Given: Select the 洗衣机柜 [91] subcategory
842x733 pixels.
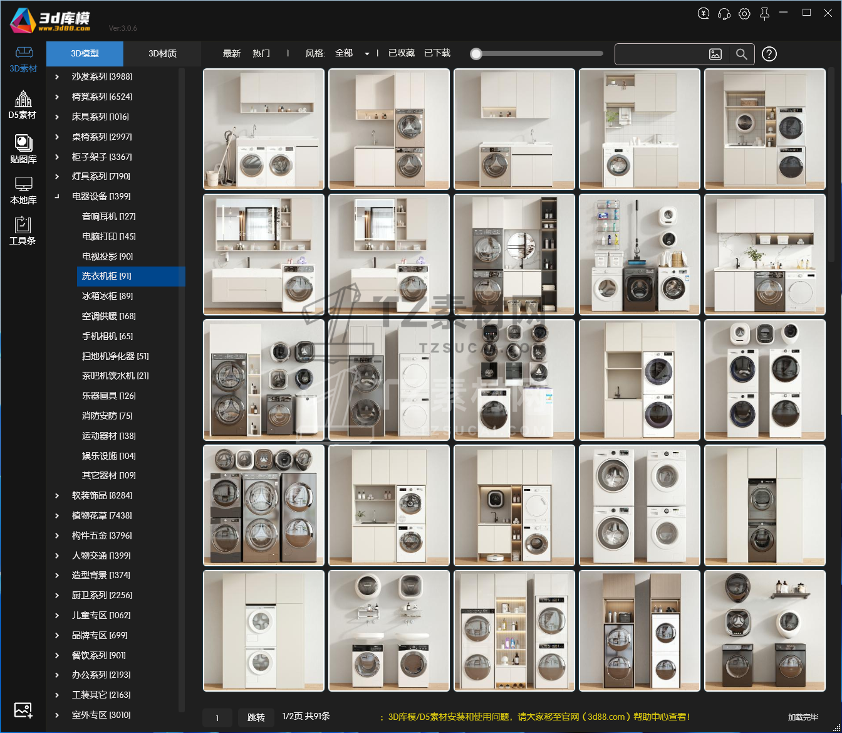Looking at the screenshot, I should [x=131, y=276].
